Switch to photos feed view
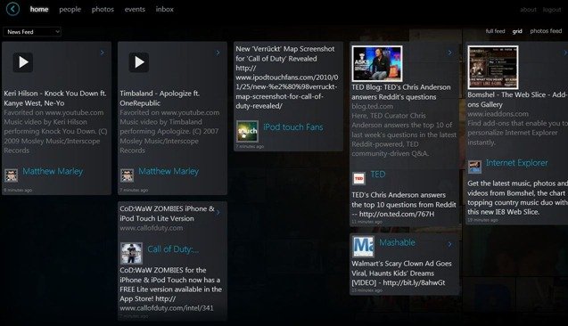 546,31
